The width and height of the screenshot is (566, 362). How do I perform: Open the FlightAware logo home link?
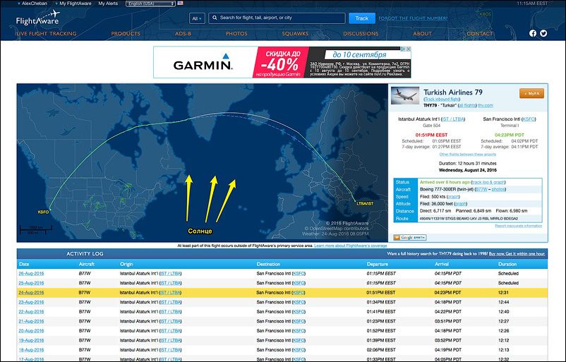(x=37, y=18)
